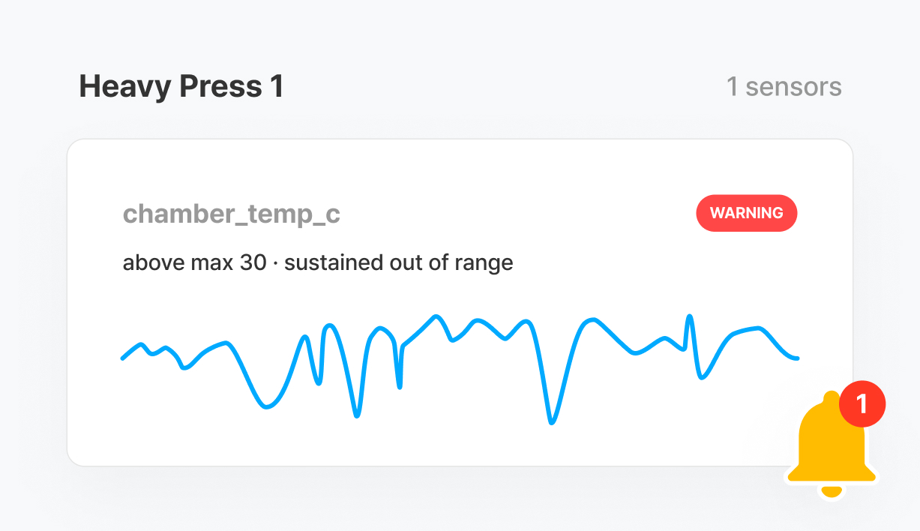Click the red WARNING status badge
The width and height of the screenshot is (920, 531).
coord(746,213)
